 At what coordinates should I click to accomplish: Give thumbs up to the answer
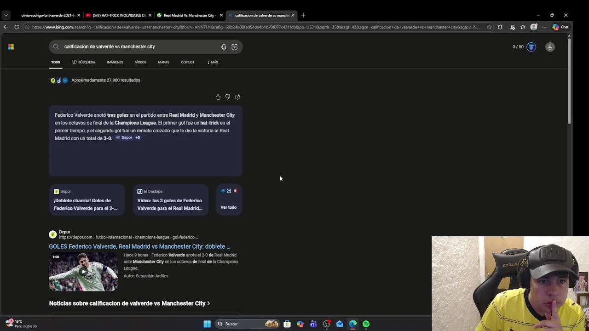(x=218, y=97)
